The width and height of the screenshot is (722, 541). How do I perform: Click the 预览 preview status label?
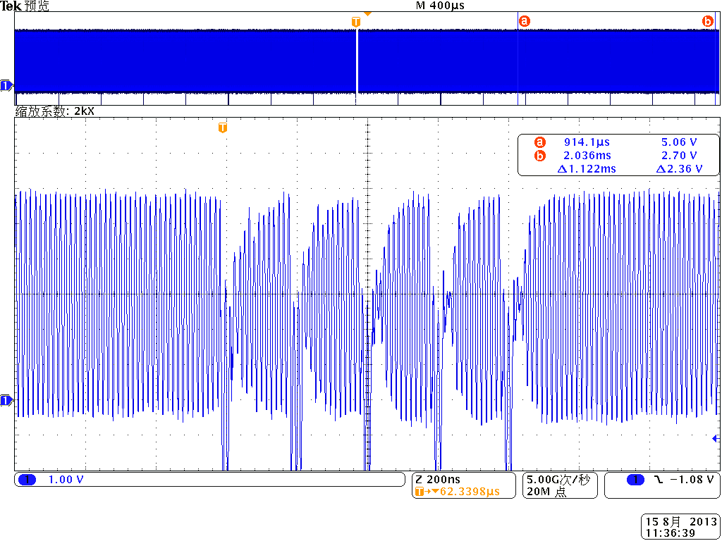(x=35, y=6)
